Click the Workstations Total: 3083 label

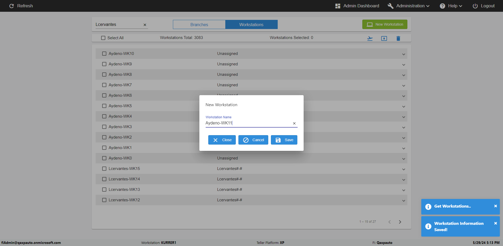tap(182, 38)
